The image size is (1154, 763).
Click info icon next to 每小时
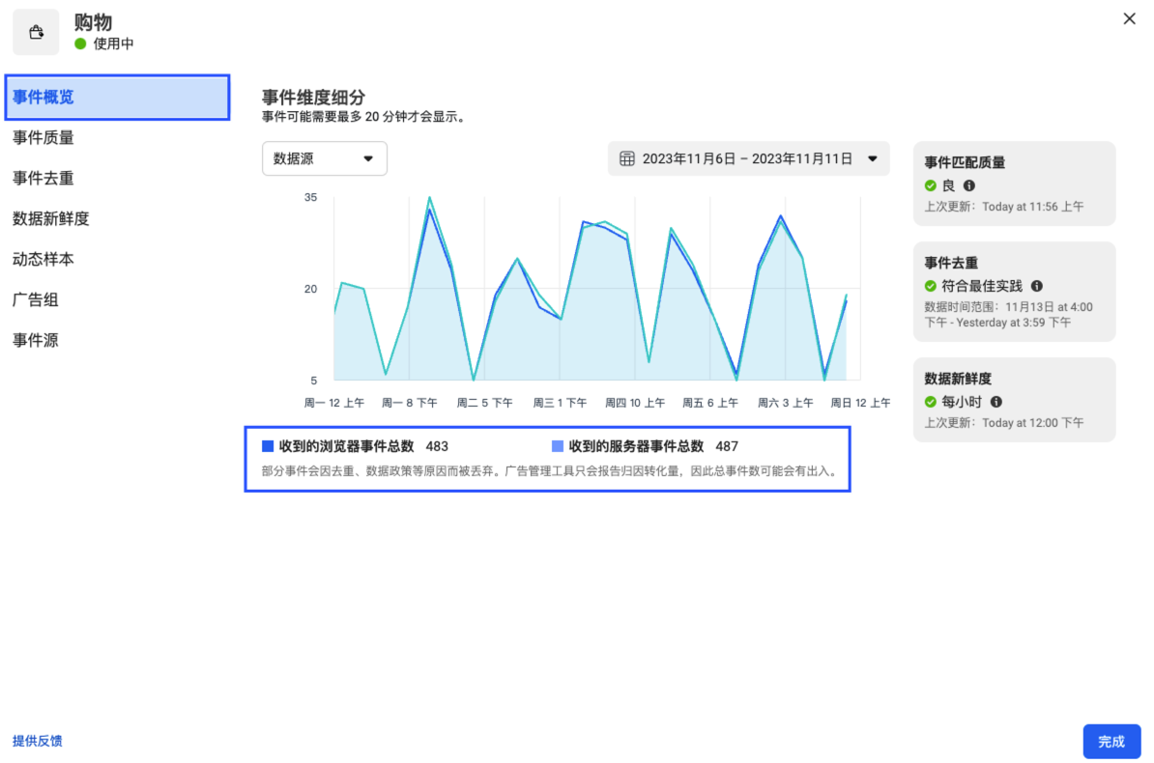pyautogui.click(x=996, y=402)
